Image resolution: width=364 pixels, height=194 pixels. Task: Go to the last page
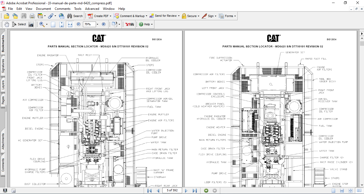click(195, 191)
